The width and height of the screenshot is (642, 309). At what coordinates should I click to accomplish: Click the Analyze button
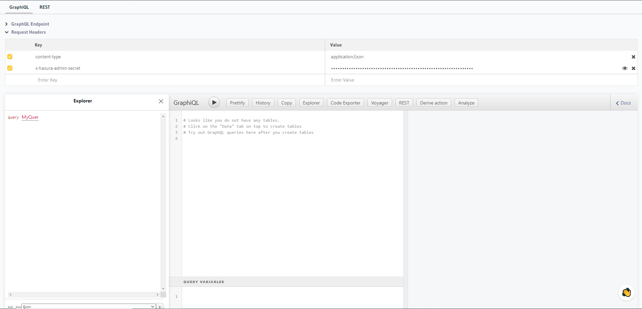click(466, 103)
